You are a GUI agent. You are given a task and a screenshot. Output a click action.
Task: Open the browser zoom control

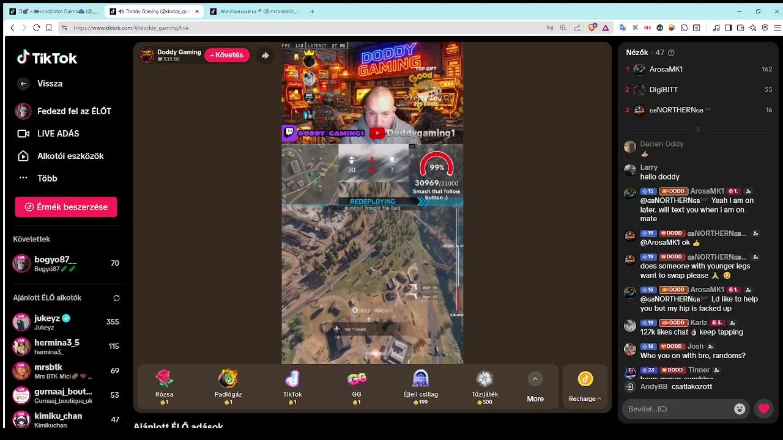click(563, 28)
